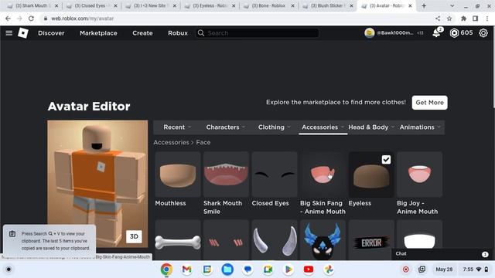Open Google Play Store on shelf

point(288,270)
